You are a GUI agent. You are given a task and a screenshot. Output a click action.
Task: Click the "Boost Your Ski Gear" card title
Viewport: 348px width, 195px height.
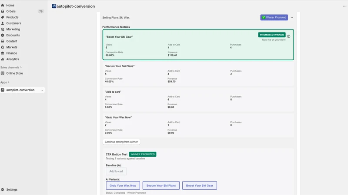pos(119,37)
